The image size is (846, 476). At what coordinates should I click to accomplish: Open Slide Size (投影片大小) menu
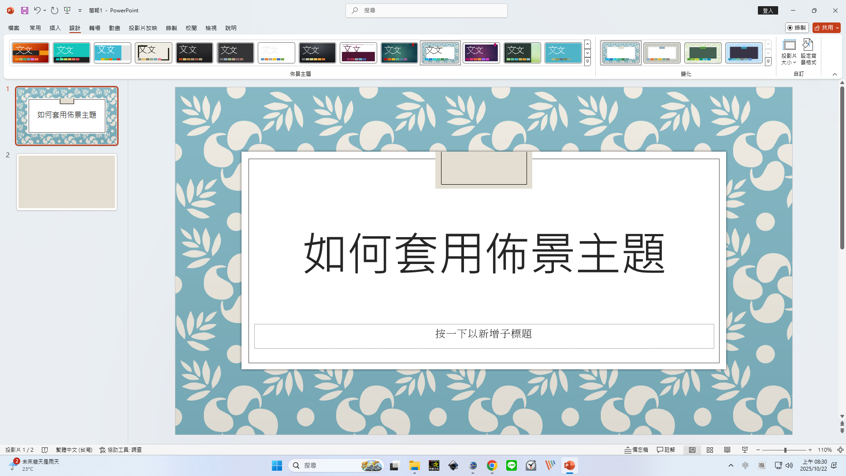pos(789,52)
